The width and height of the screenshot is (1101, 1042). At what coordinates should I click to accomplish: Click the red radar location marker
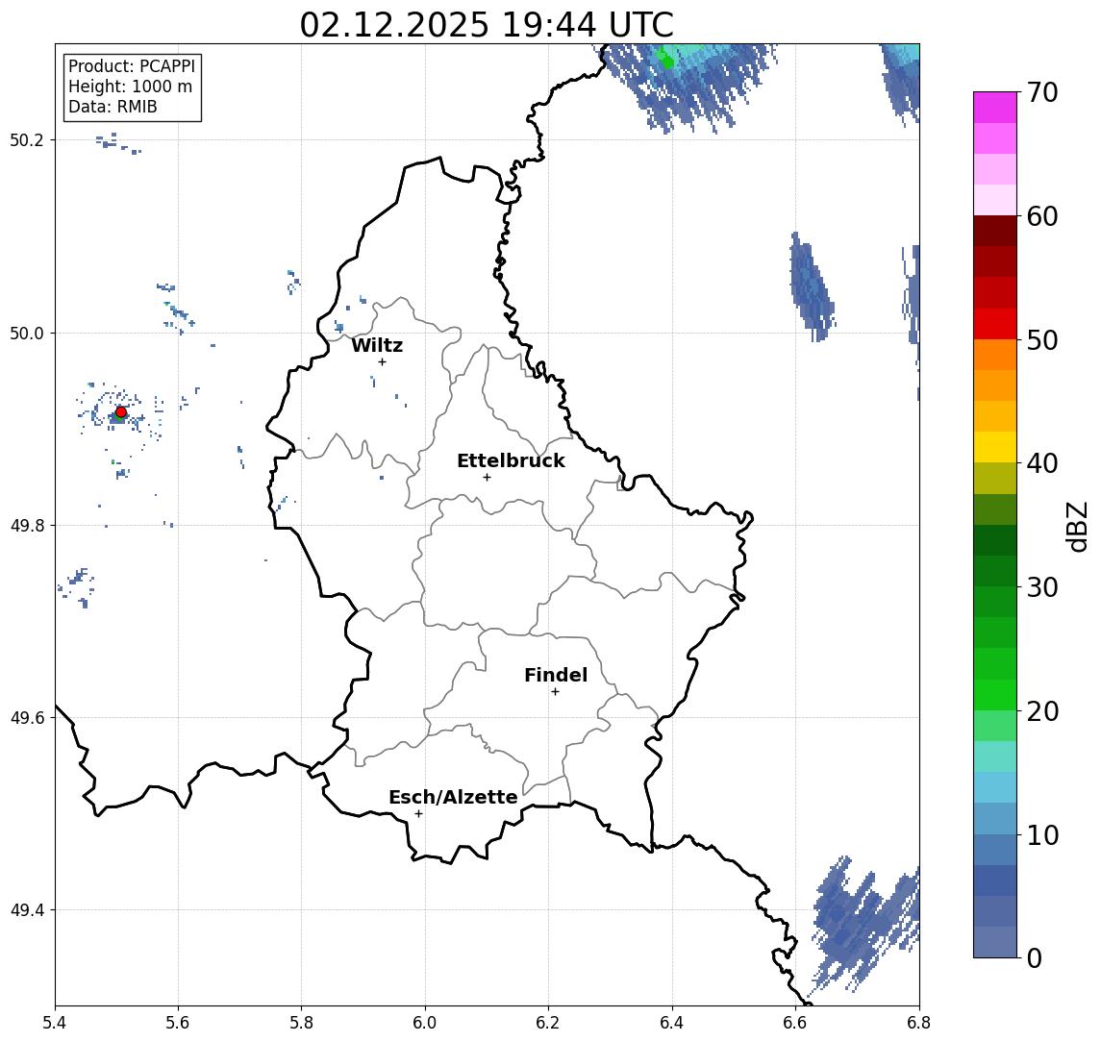coord(121,412)
